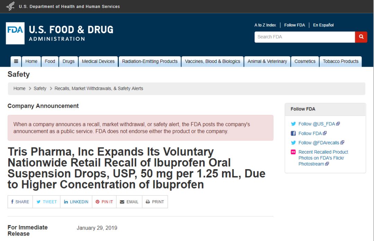Click the FDA logo square

point(15,33)
